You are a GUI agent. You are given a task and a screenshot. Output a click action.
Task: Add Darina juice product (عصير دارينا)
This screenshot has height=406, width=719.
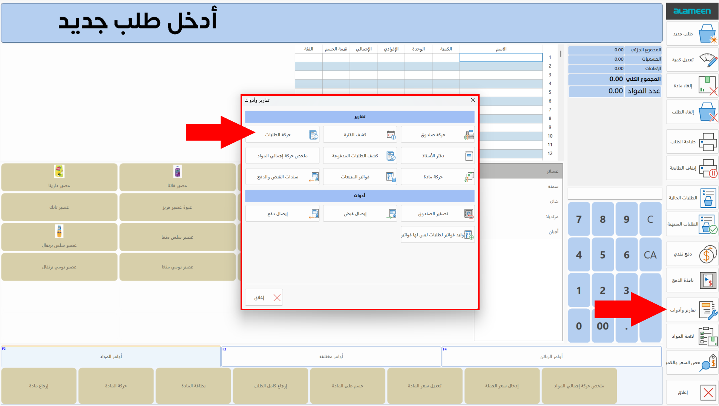coord(59,177)
